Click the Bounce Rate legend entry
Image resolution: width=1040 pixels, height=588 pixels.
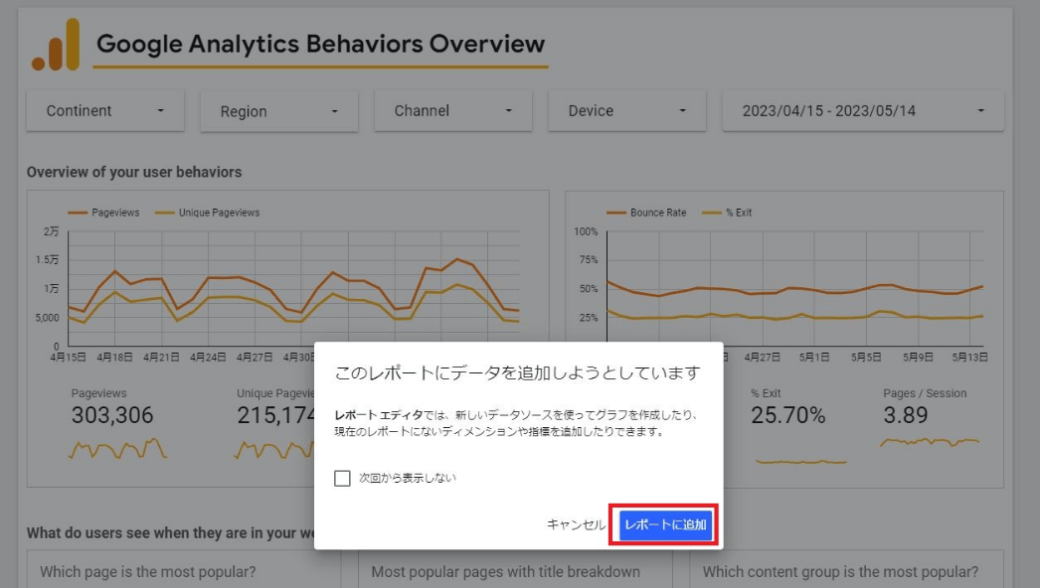(x=646, y=213)
